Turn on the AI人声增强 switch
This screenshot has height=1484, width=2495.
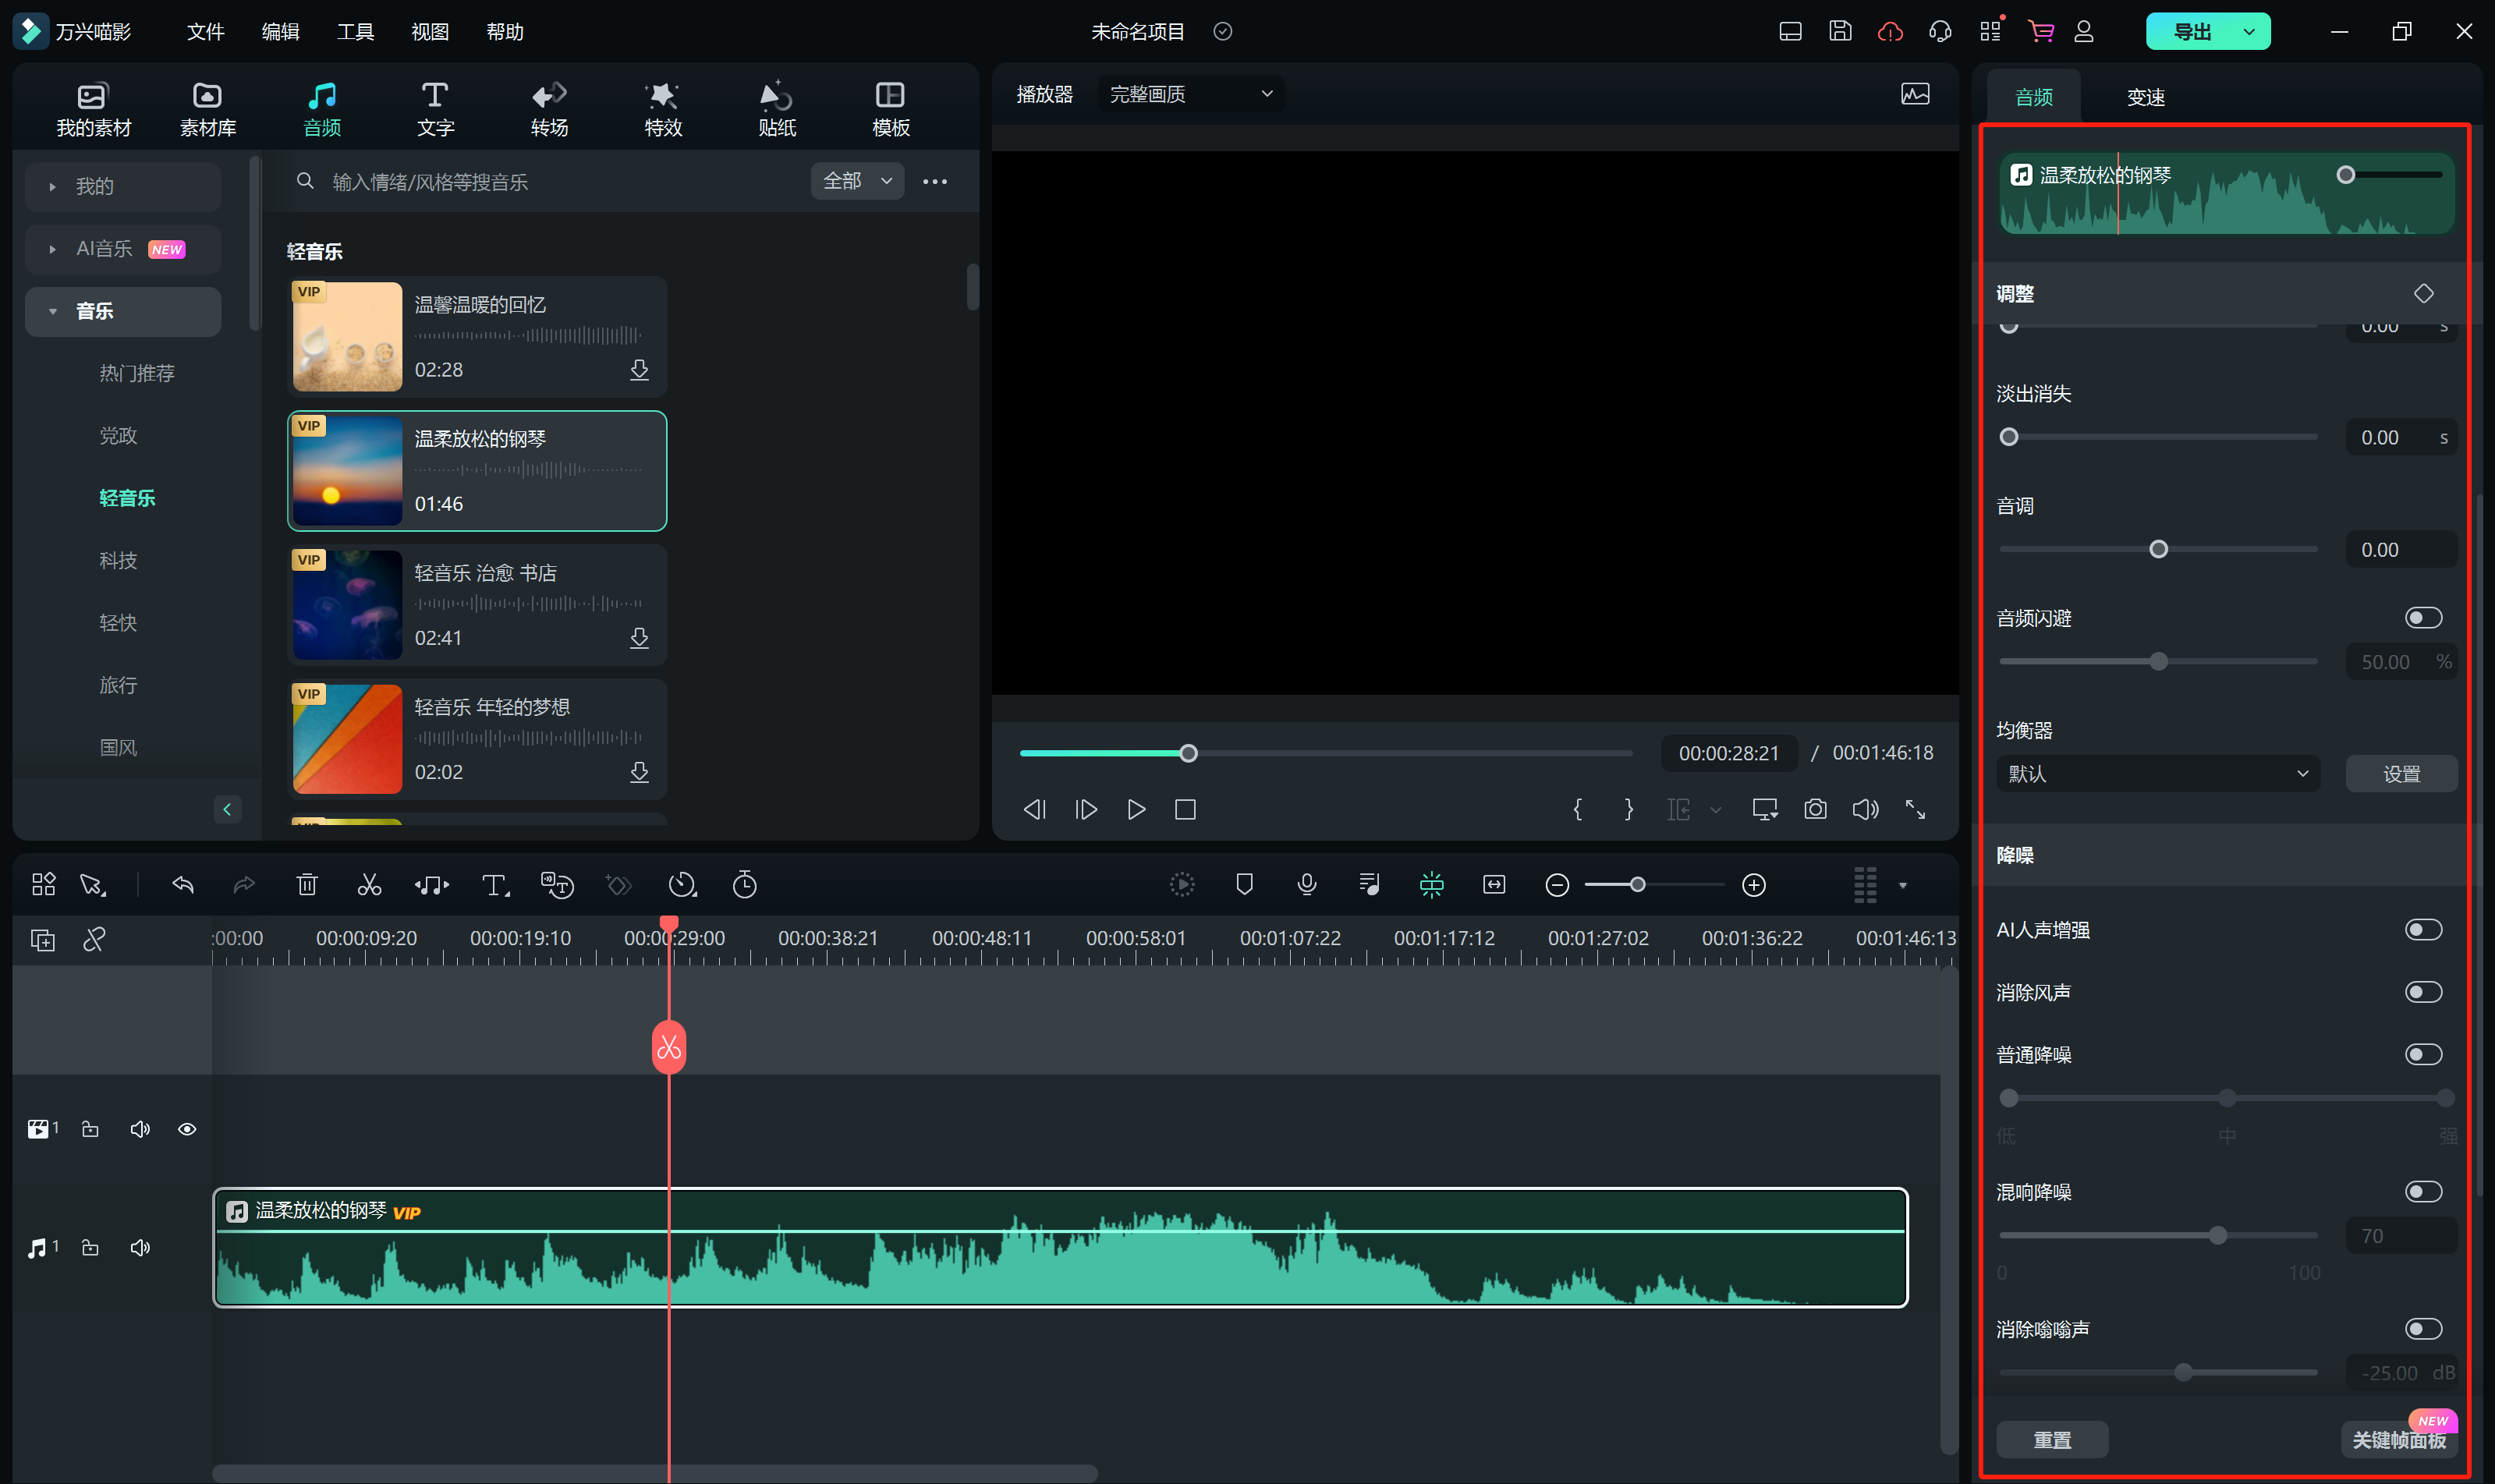(2423, 930)
